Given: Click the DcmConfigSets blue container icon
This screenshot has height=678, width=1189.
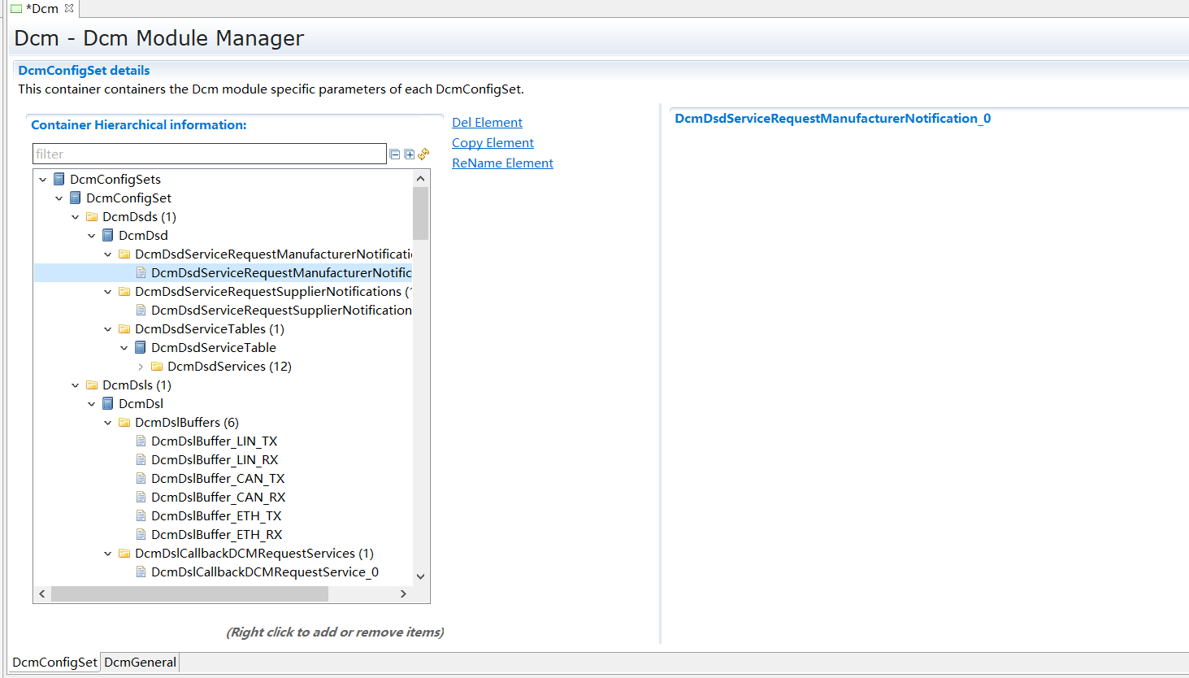Looking at the screenshot, I should (59, 179).
